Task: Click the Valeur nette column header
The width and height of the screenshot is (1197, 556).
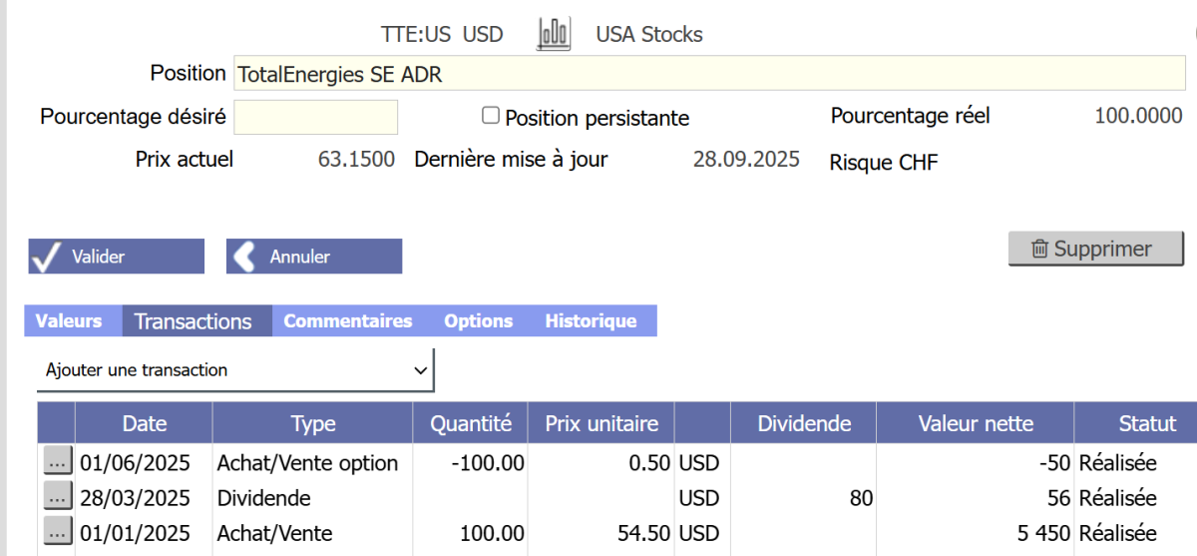Action: coord(975,423)
